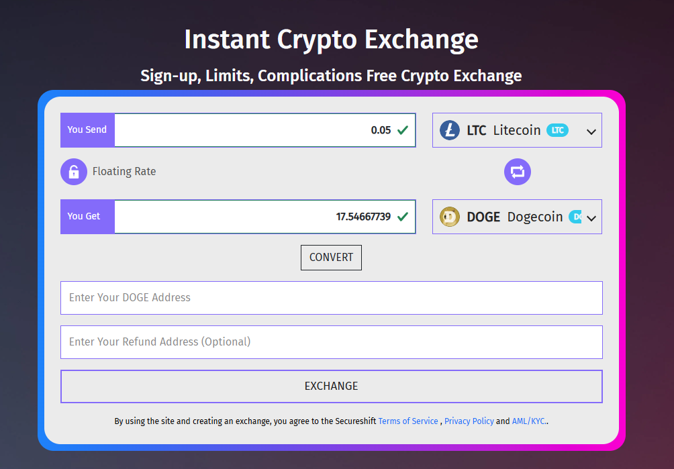674x469 pixels.
Task: Click the EXCHANGE button
Action: click(332, 386)
